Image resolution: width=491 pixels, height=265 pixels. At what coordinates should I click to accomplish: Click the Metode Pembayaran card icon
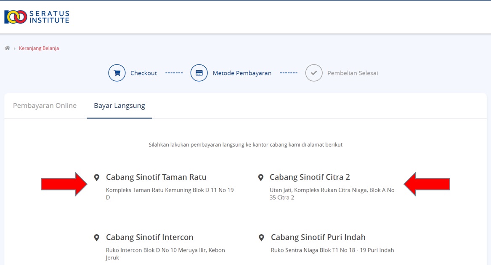pyautogui.click(x=199, y=73)
